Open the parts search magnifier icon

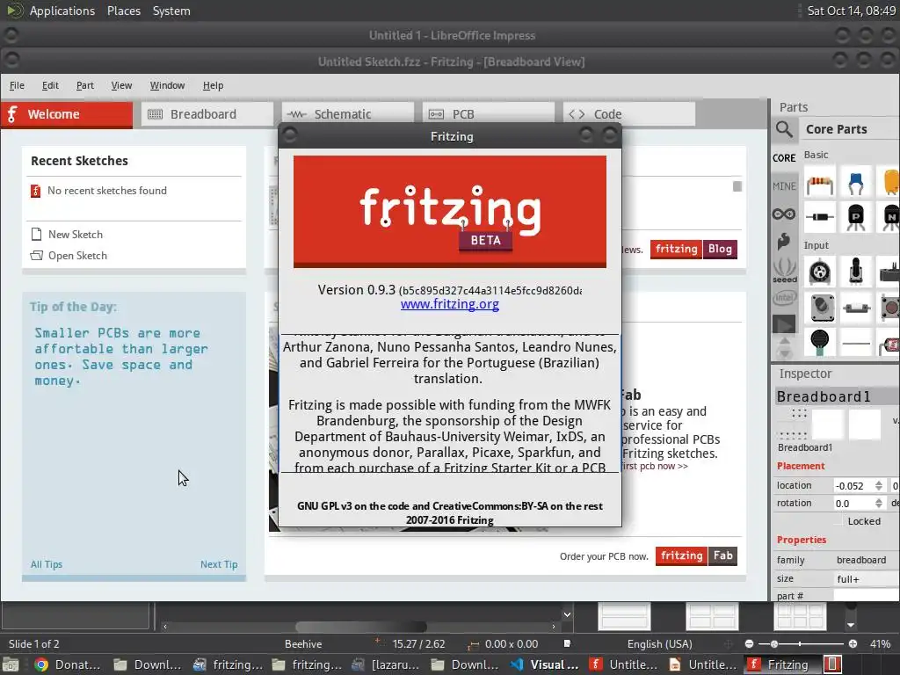point(784,129)
